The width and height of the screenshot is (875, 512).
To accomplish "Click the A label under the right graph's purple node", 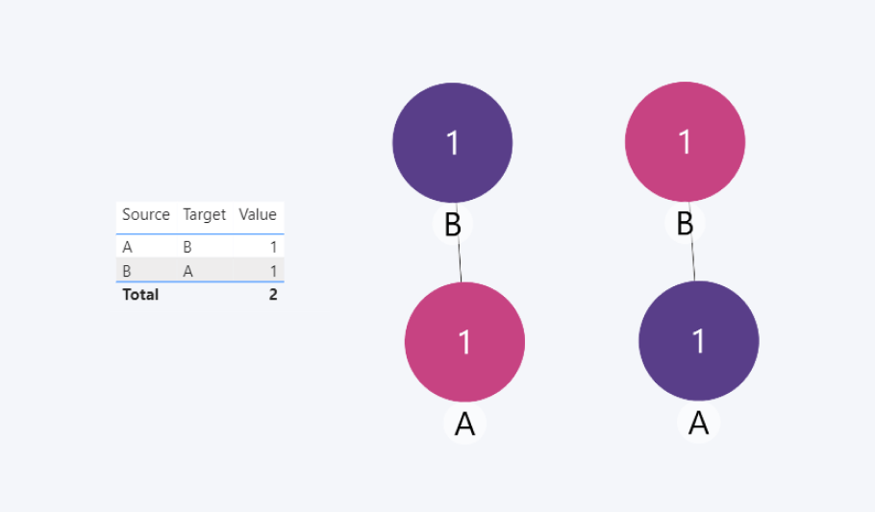I will (x=698, y=424).
